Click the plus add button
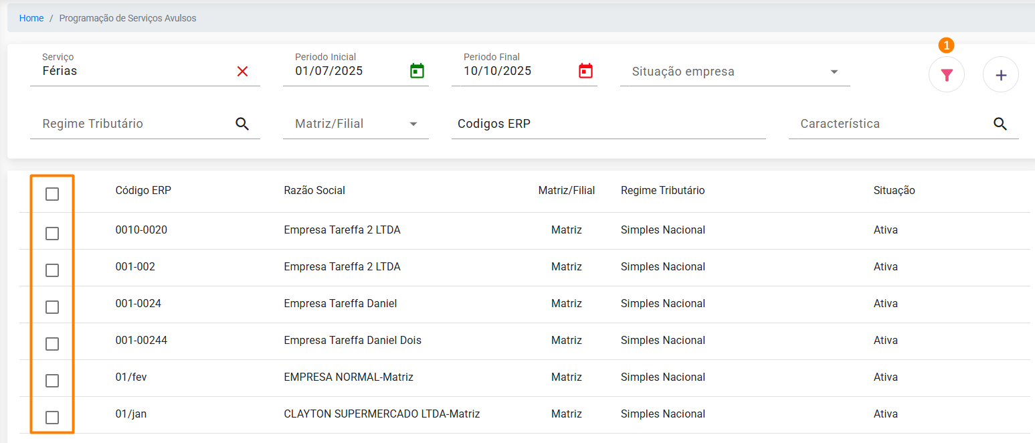Screen dimensions: 1035x443 [x=1000, y=75]
